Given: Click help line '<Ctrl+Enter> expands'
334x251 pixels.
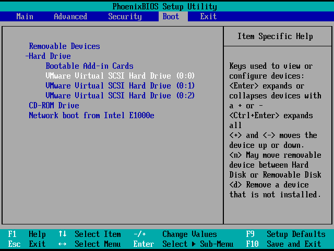Looking at the screenshot, I should pyautogui.click(x=271, y=116).
